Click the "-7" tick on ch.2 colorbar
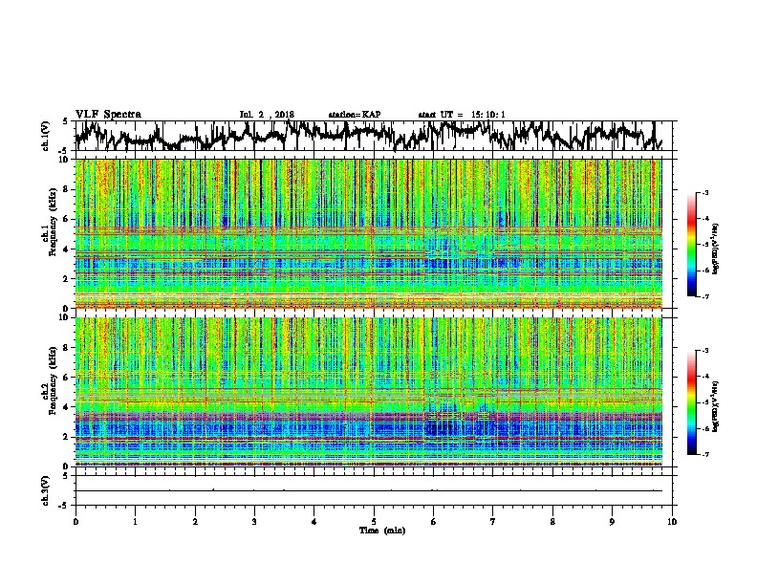757x585 pixels. 704,454
